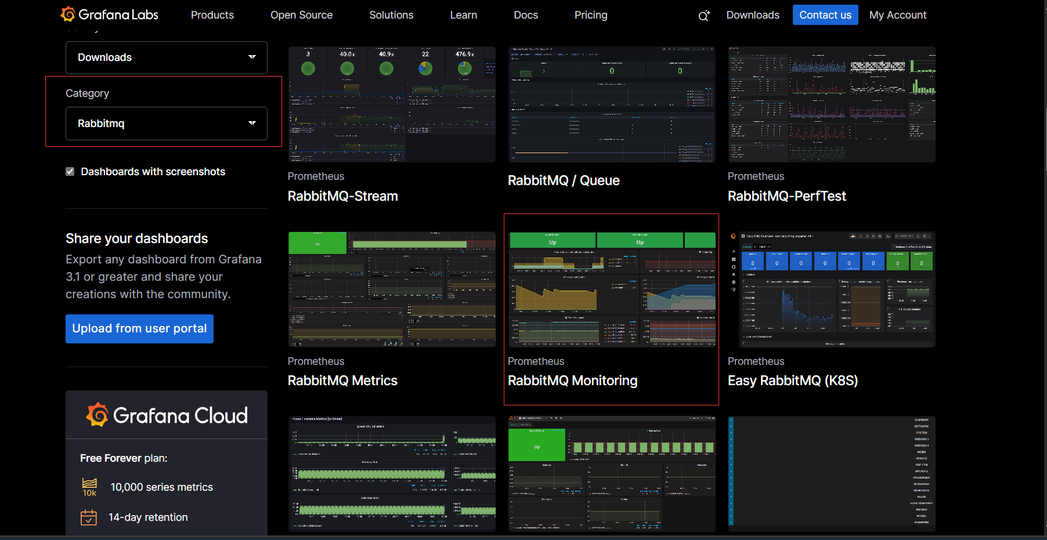Click the RabbitMQ-PerfTest screenshot thumbnail

pos(832,104)
